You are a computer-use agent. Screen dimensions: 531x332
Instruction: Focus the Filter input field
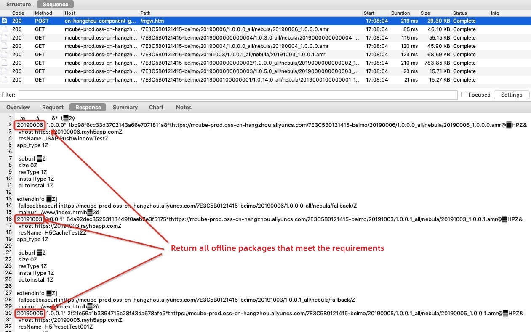[x=238, y=95]
